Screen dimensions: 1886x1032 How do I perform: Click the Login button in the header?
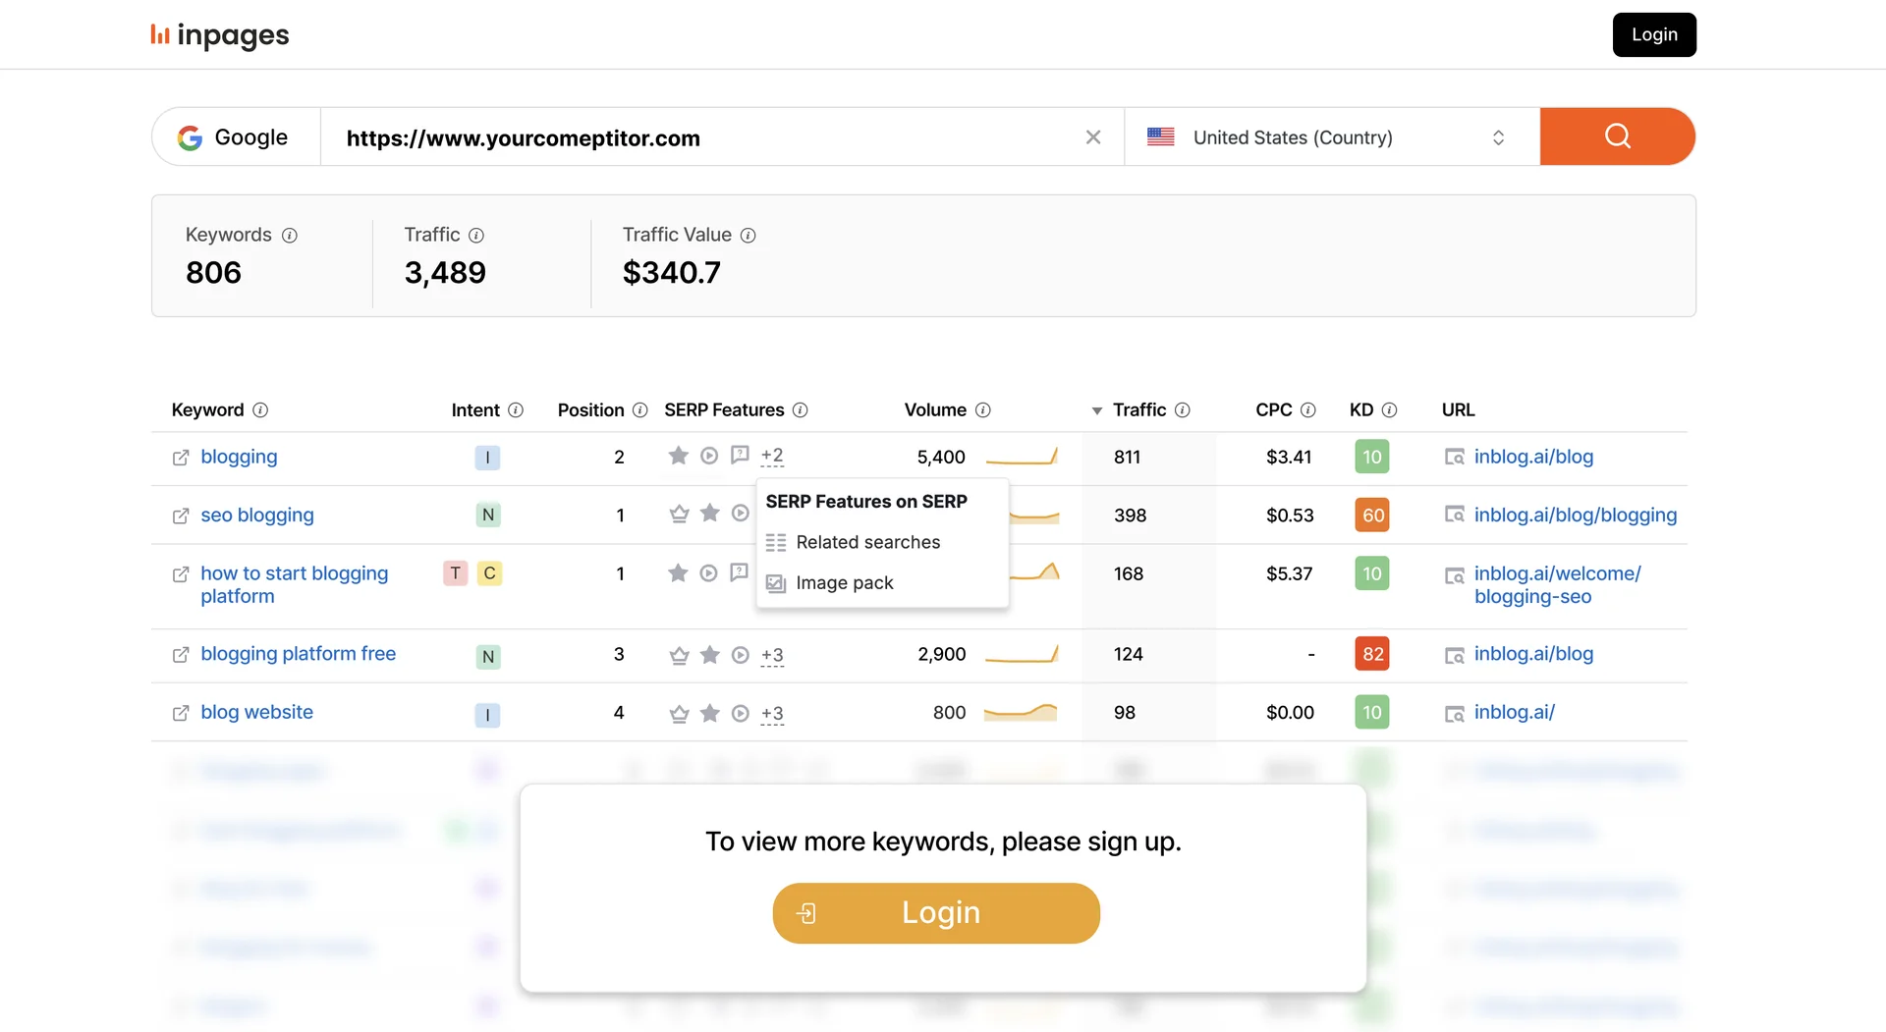tap(1654, 34)
